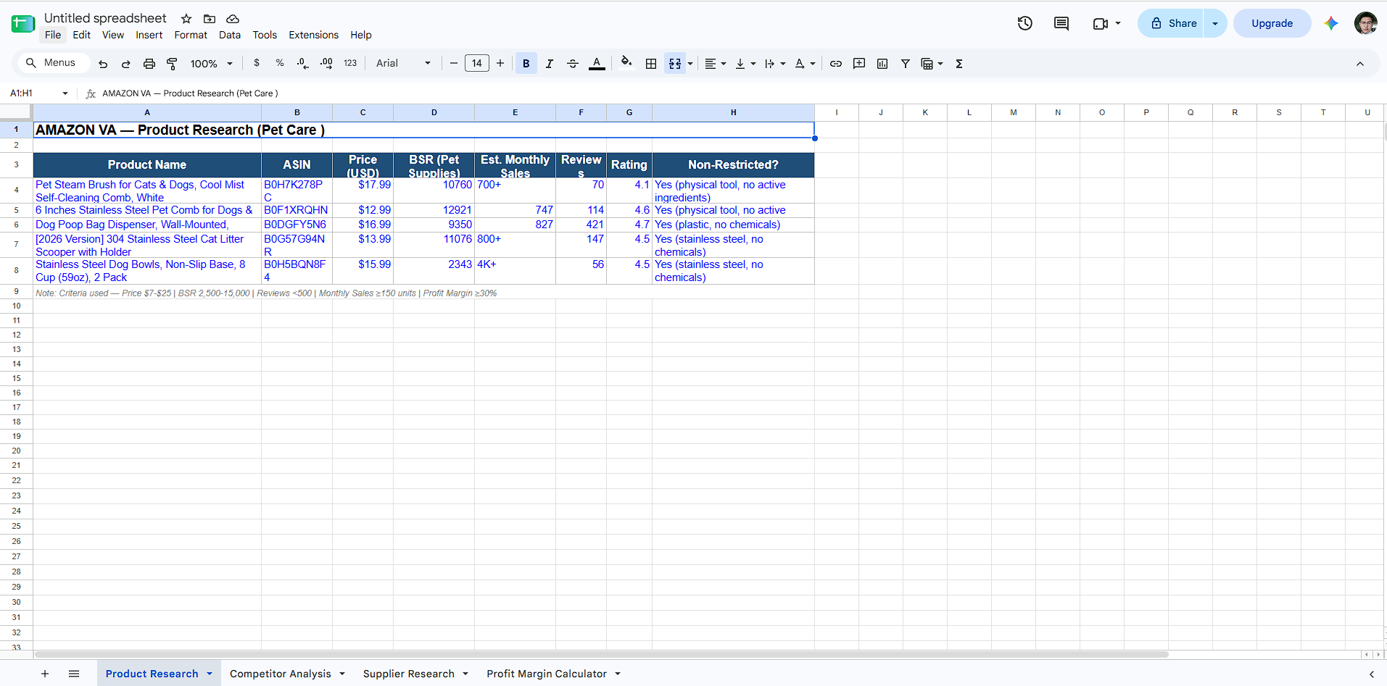Click the Insert link icon
The height and width of the screenshot is (686, 1387).
coord(836,64)
